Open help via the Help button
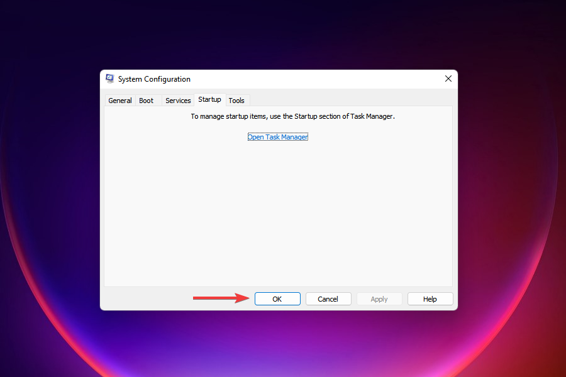 click(430, 298)
